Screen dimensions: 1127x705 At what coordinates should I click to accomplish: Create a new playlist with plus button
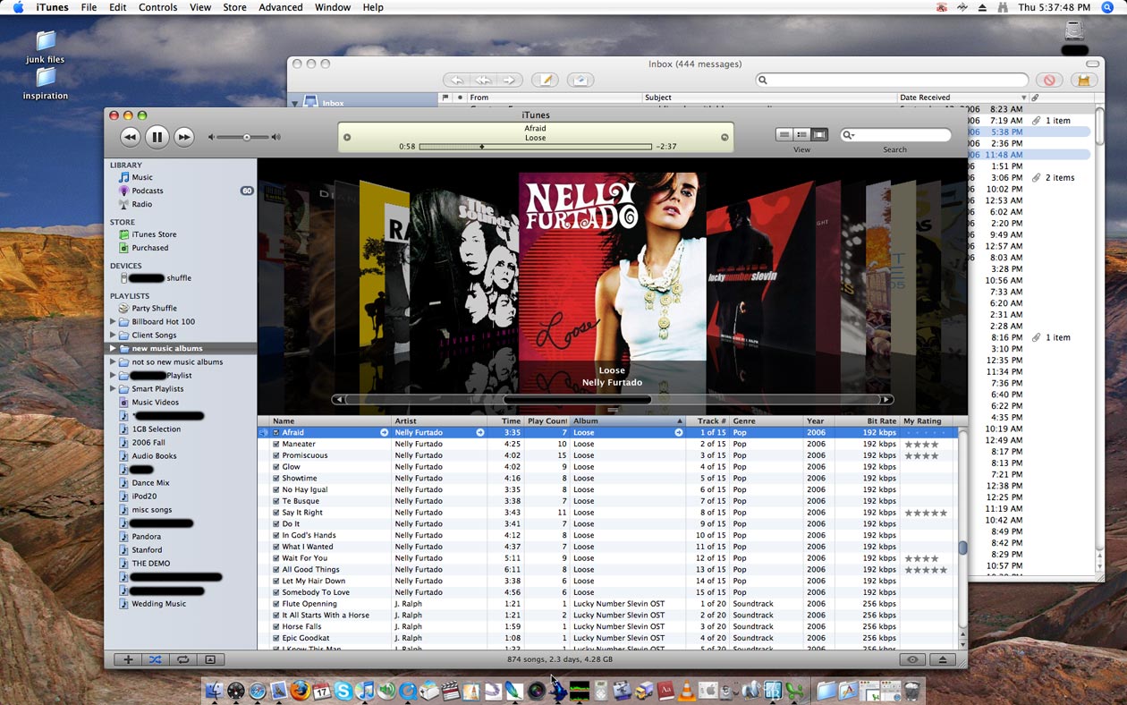[x=128, y=659]
